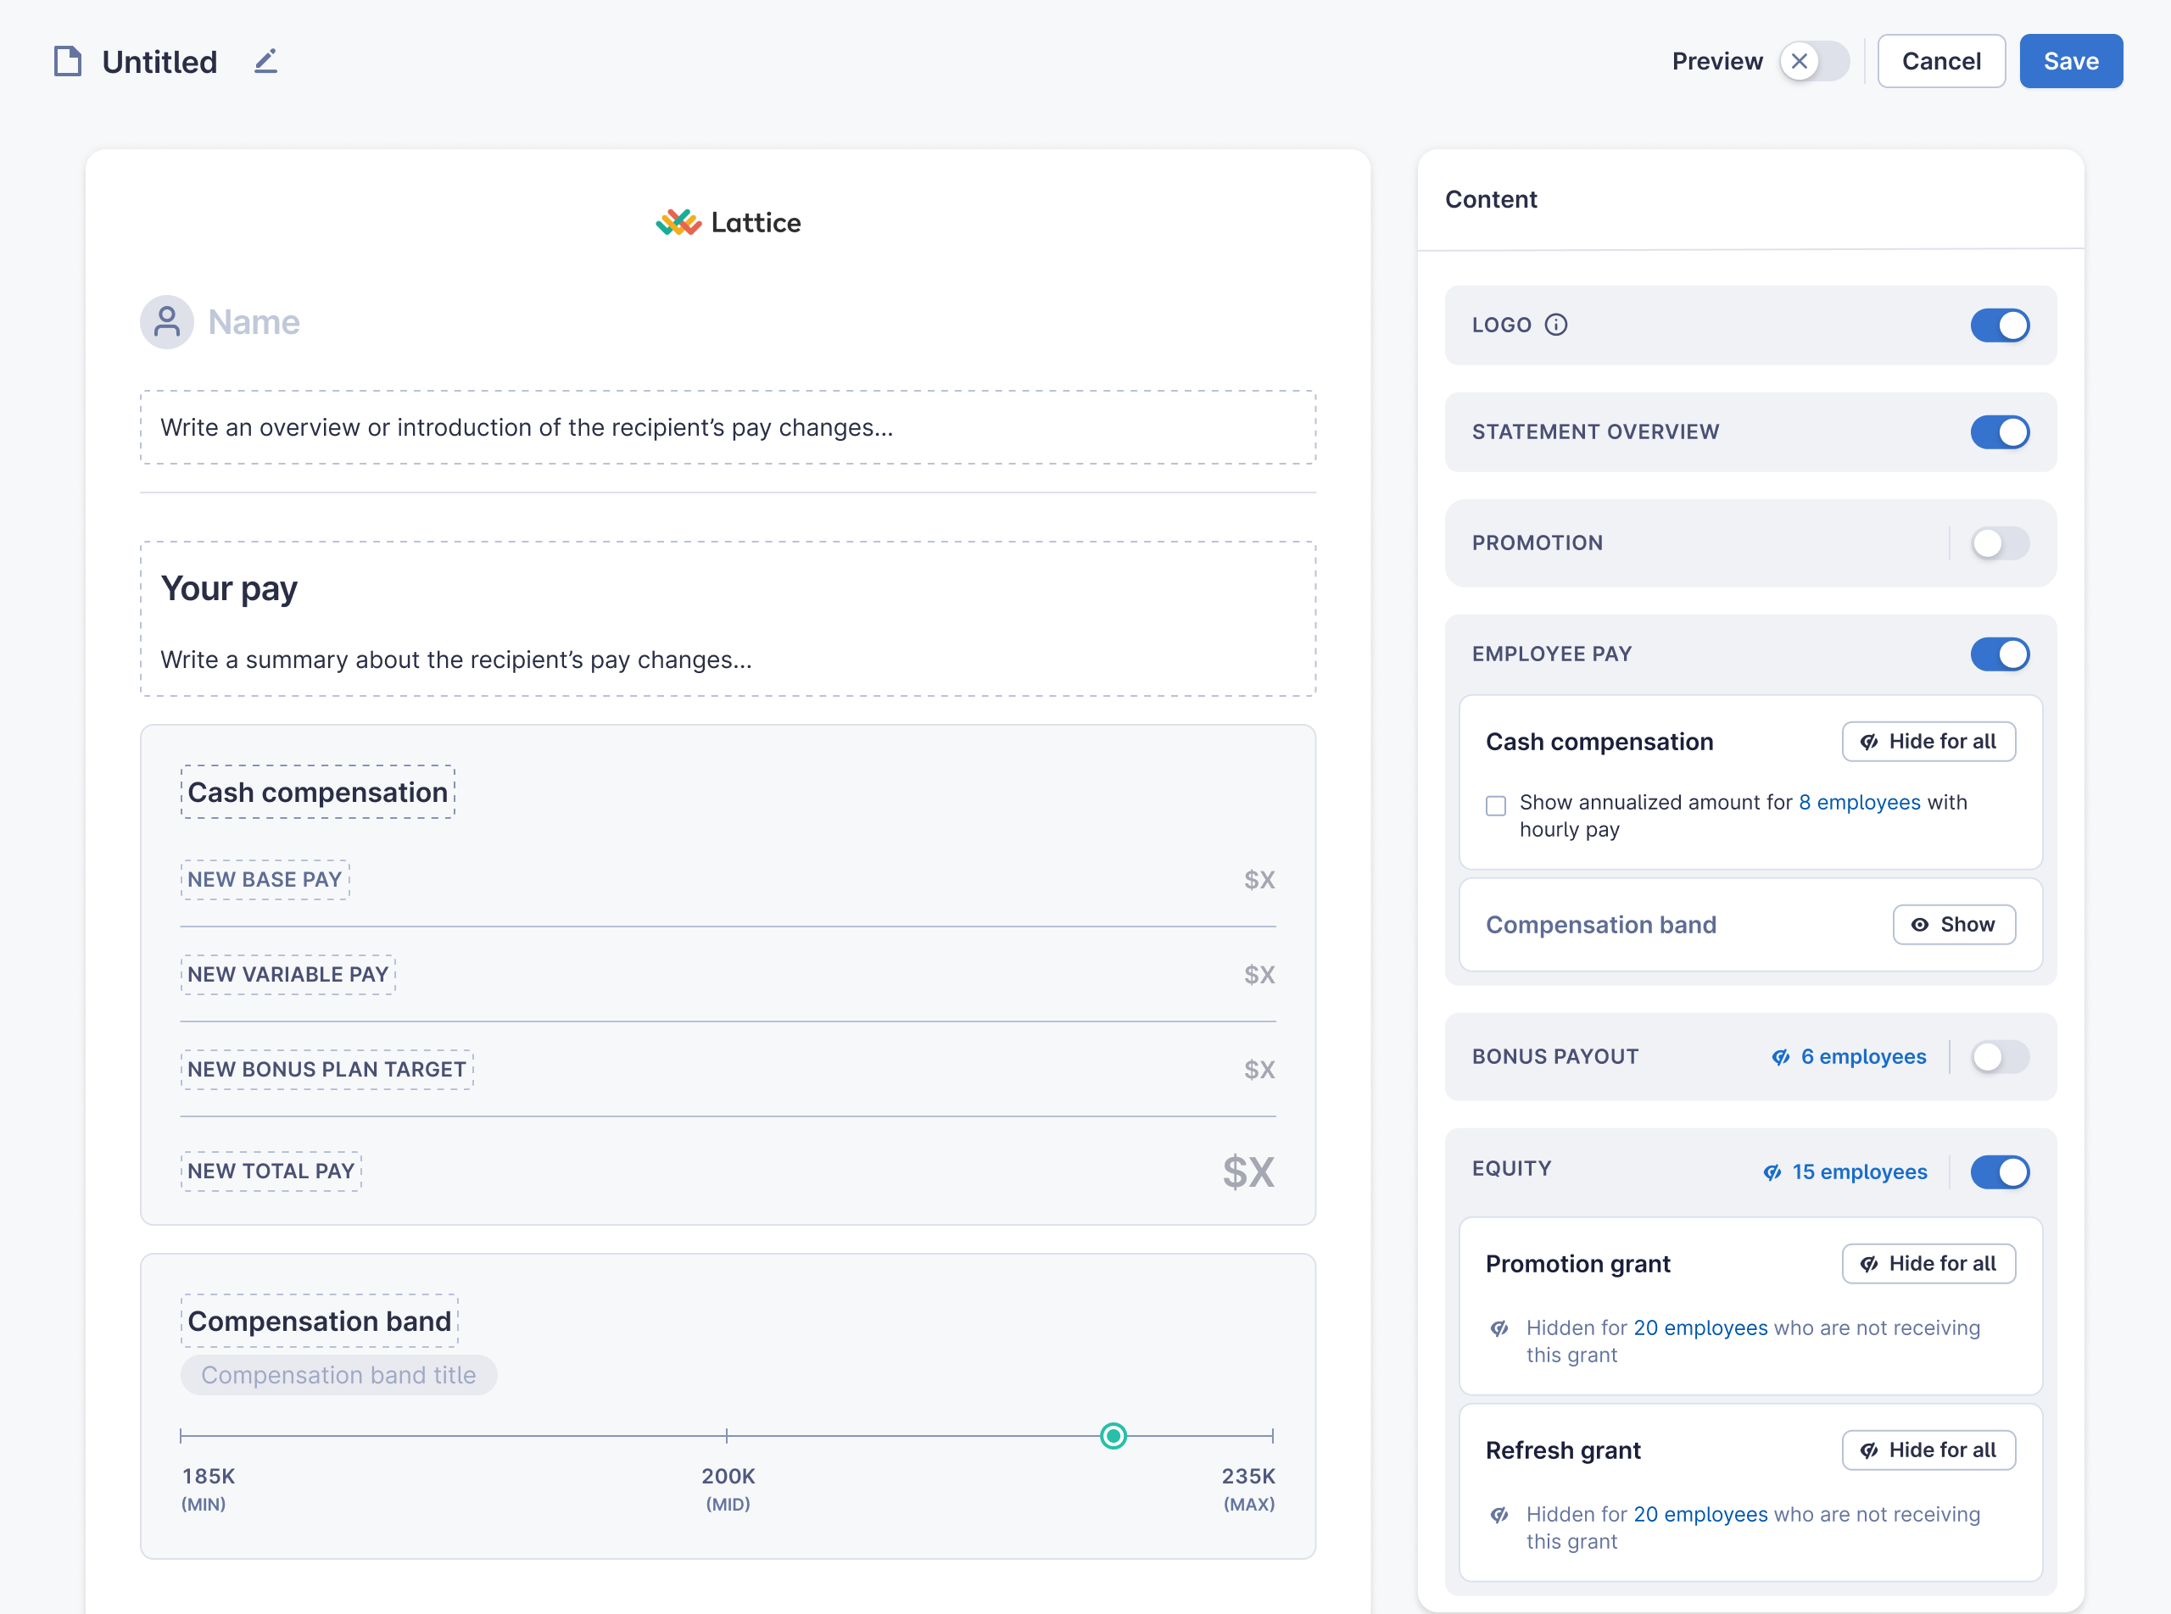The image size is (2171, 1614).
Task: Click the compensation band position marker
Action: (1113, 1436)
